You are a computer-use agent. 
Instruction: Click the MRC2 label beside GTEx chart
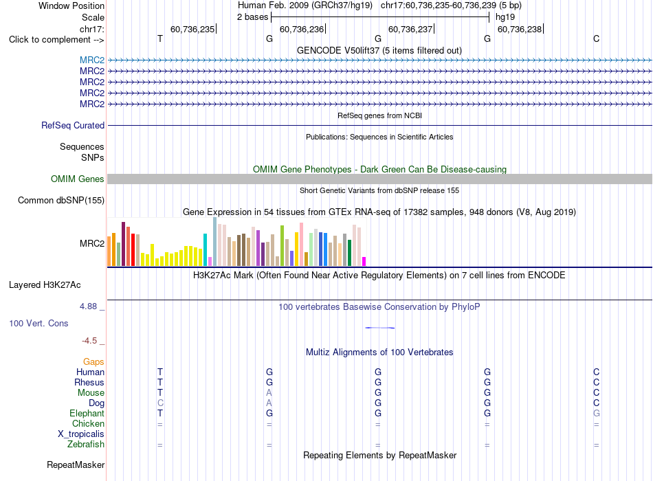92,244
